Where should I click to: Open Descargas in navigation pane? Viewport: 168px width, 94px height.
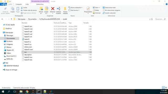pyautogui.click(x=10, y=36)
